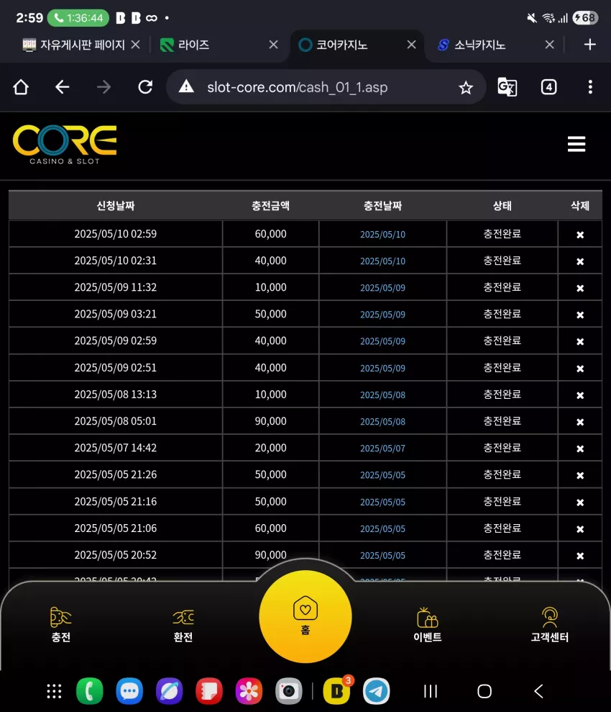The height and width of the screenshot is (712, 611).
Task: Open the tab switcher showing 4
Action: [x=548, y=86]
